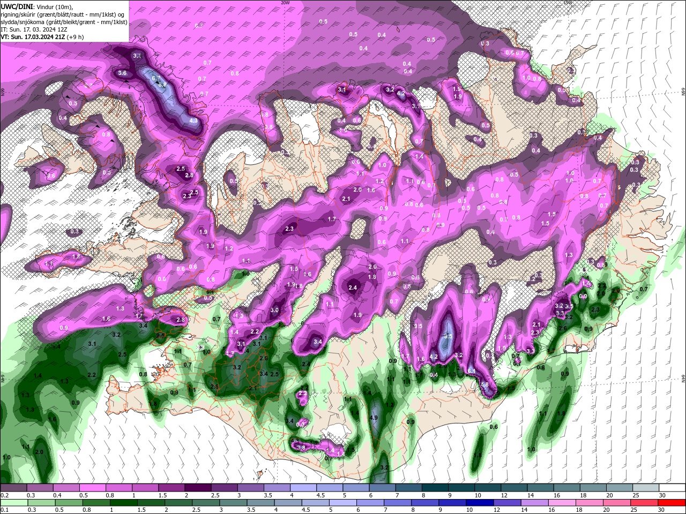Click the 4.8 value at the southeast glacier tip
The image size is (686, 514).
pos(484,384)
